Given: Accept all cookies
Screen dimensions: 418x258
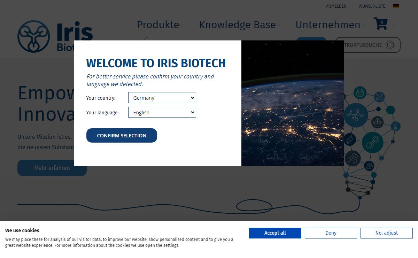Looking at the screenshot, I should pos(275,233).
